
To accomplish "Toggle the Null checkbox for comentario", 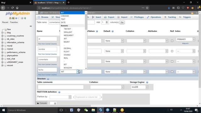I will [172, 62].
